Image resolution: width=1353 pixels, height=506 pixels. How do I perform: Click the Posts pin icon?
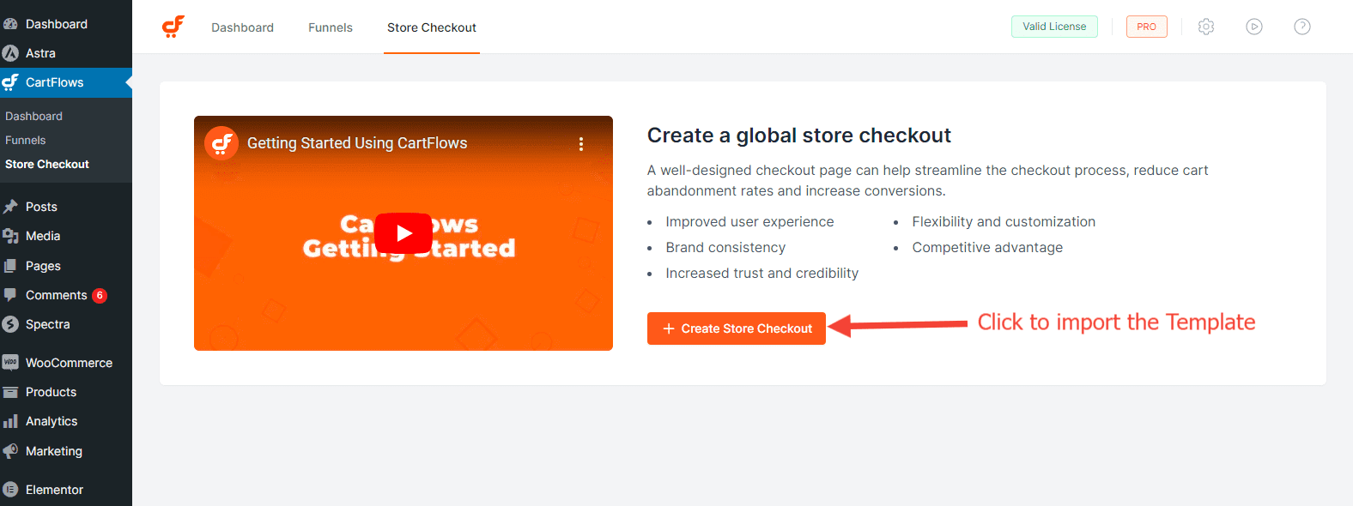(x=10, y=207)
